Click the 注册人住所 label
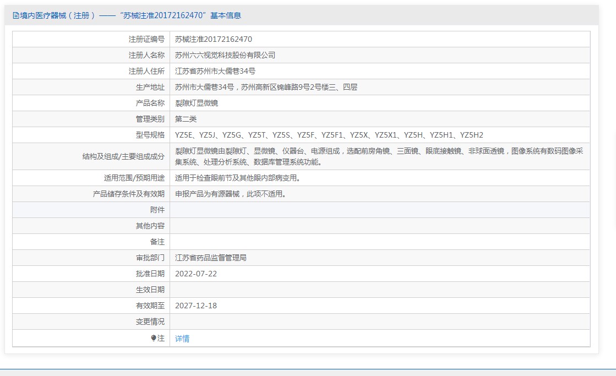616x376 pixels. (146, 71)
